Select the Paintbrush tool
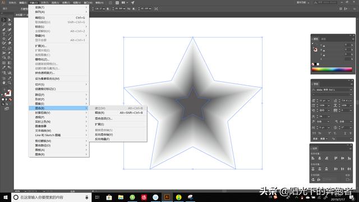359x202 pixels. coord(10,39)
